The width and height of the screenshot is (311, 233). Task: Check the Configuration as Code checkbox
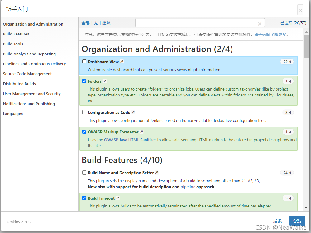pos(84,112)
